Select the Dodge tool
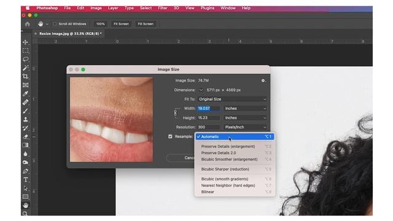The image size is (393, 221). [x=26, y=162]
